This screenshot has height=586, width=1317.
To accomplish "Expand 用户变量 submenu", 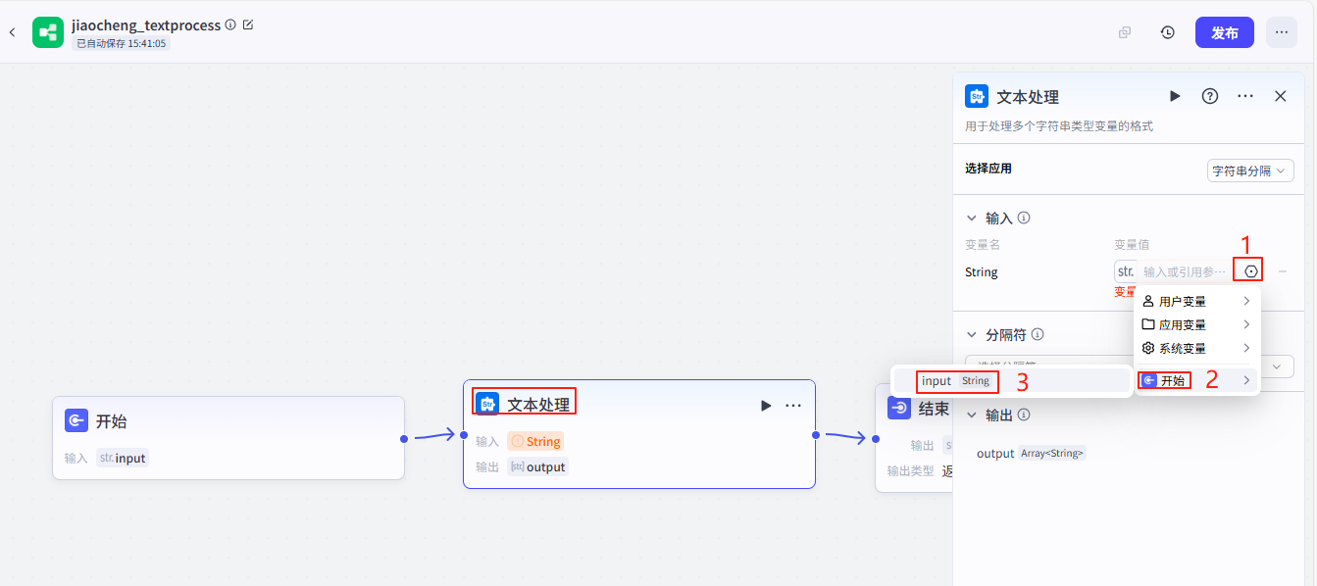I will [x=1196, y=301].
